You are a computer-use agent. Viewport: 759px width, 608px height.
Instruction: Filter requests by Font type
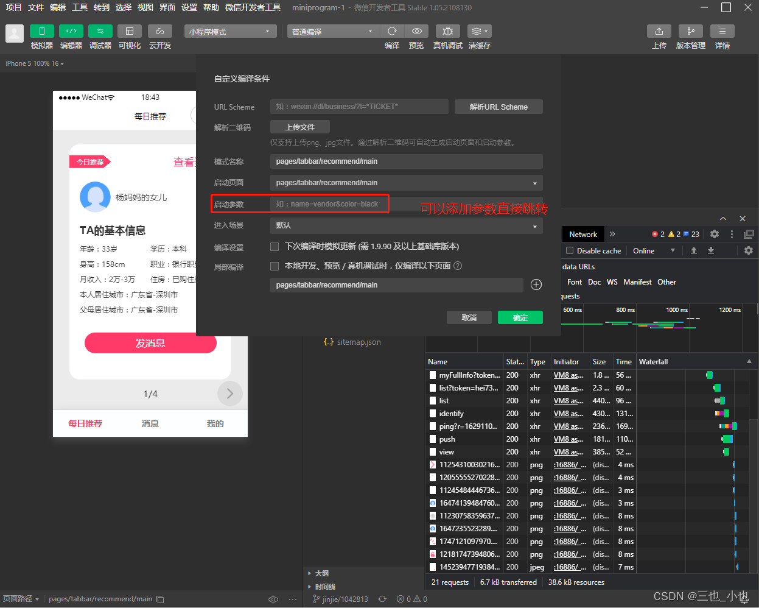tap(575, 282)
